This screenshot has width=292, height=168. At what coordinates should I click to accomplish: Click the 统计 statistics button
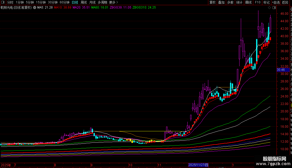click(239, 2)
